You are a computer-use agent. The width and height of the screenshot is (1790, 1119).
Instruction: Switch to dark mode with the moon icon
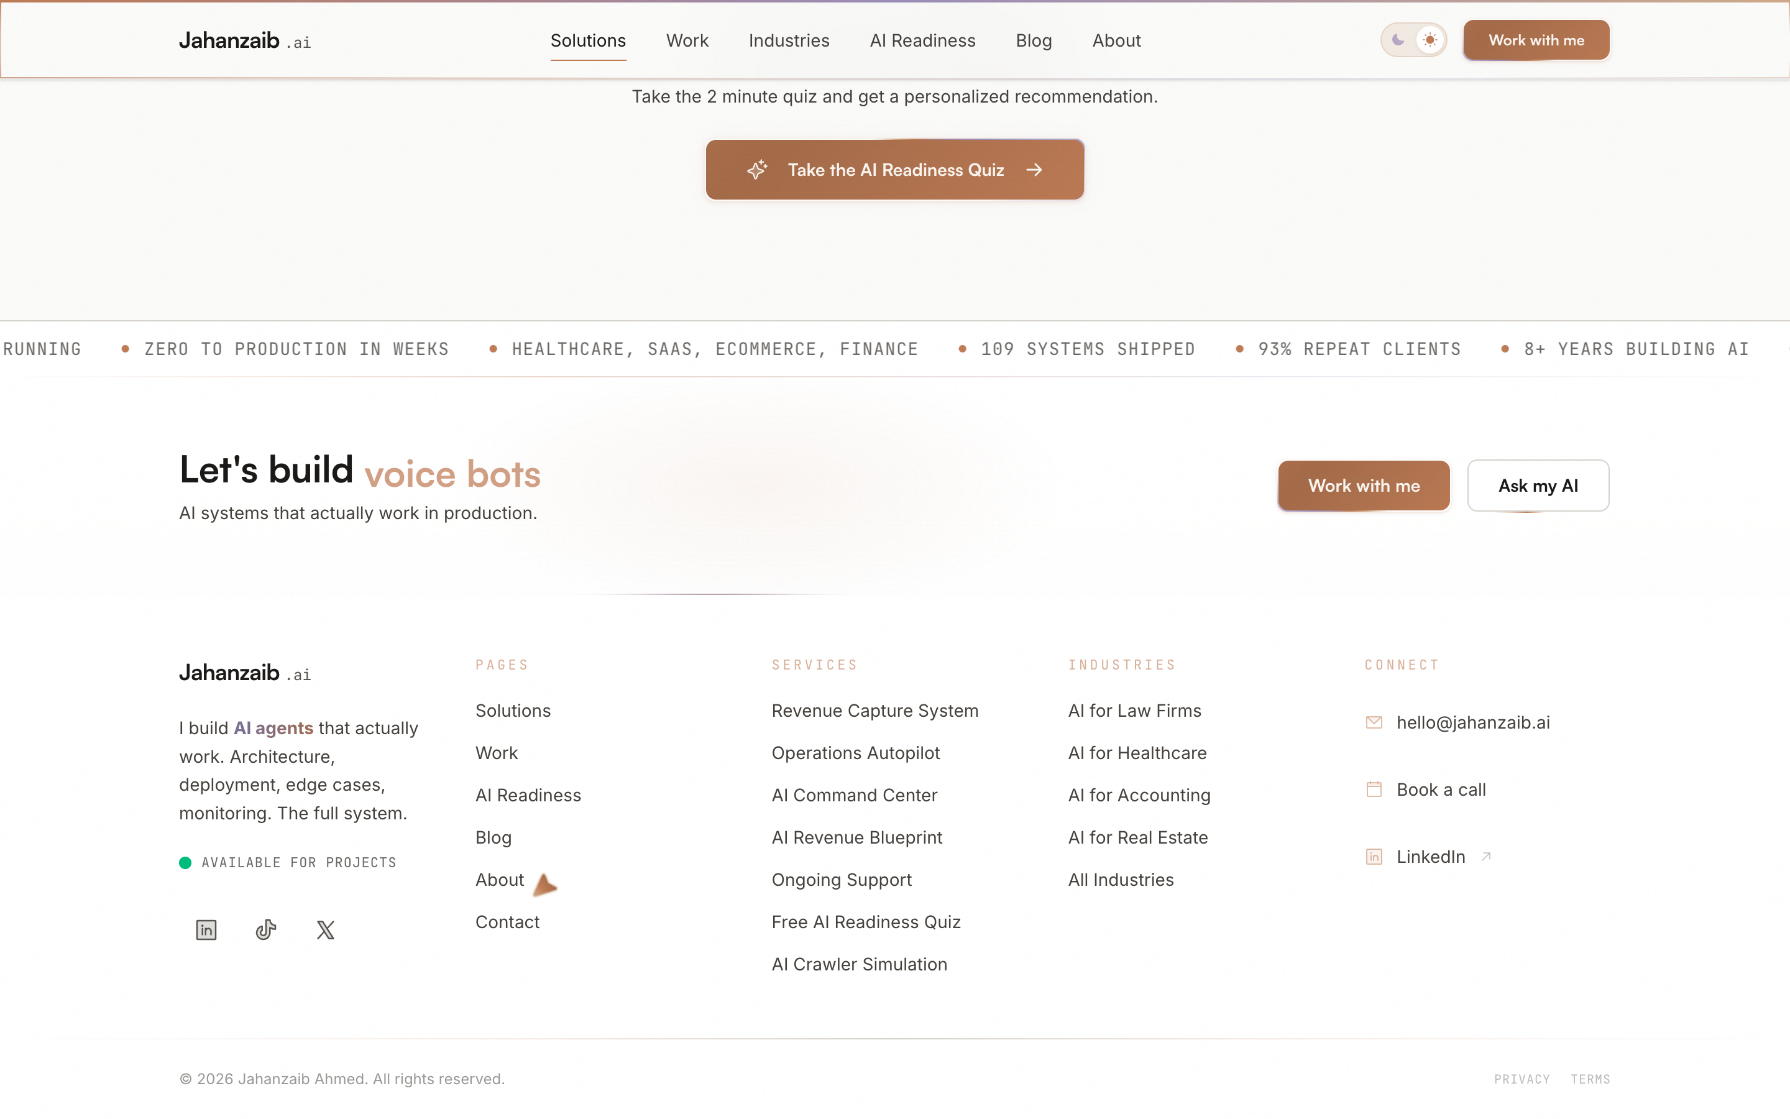pyautogui.click(x=1397, y=40)
